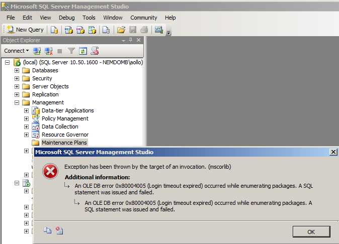Click the Refresh icon in Object Explorer
This screenshot has width=339, height=244.
pyautogui.click(x=83, y=51)
